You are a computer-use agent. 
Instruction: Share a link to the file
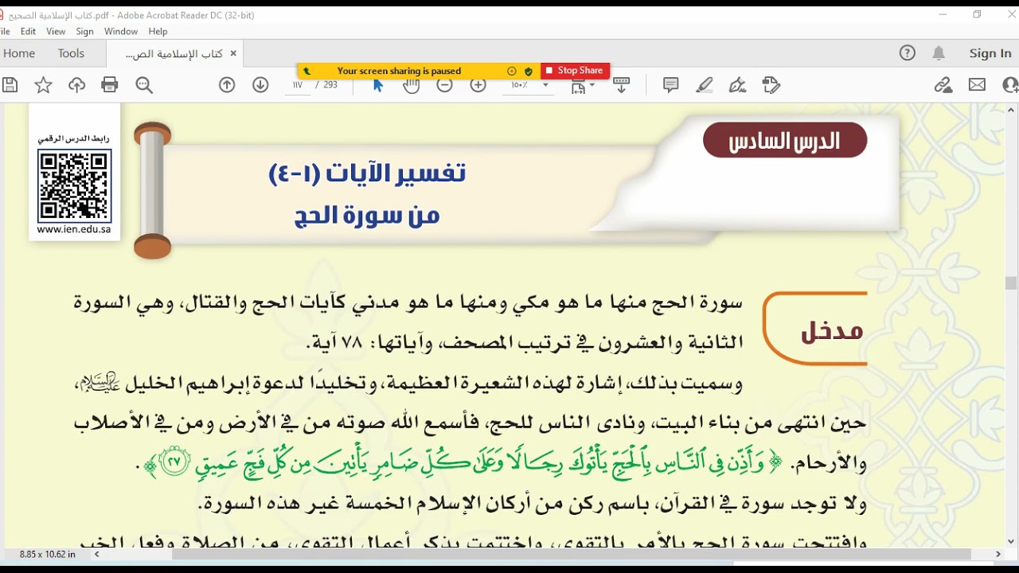(943, 85)
